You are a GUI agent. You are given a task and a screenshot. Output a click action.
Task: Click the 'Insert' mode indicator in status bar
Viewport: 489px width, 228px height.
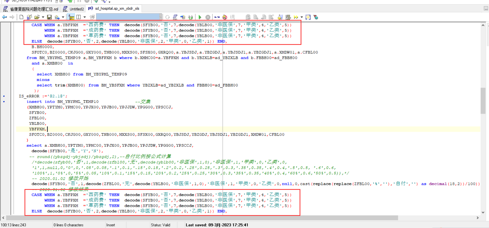coord(111,225)
